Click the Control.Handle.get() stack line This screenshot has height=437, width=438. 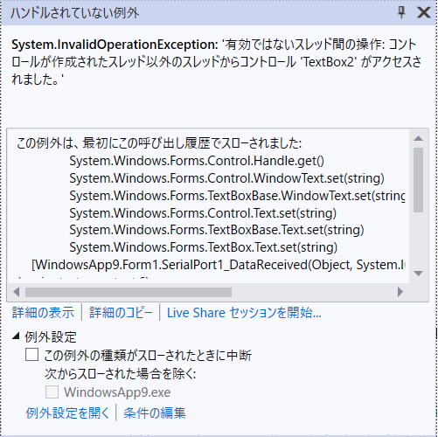tap(197, 161)
